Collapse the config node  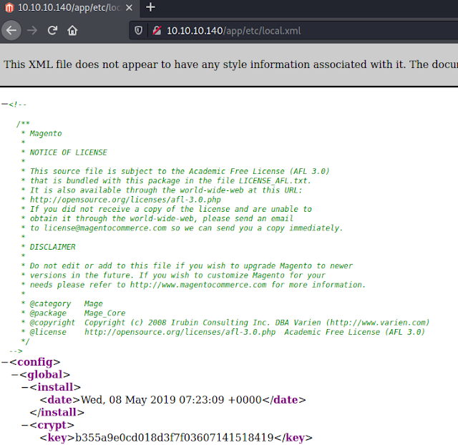click(x=5, y=362)
